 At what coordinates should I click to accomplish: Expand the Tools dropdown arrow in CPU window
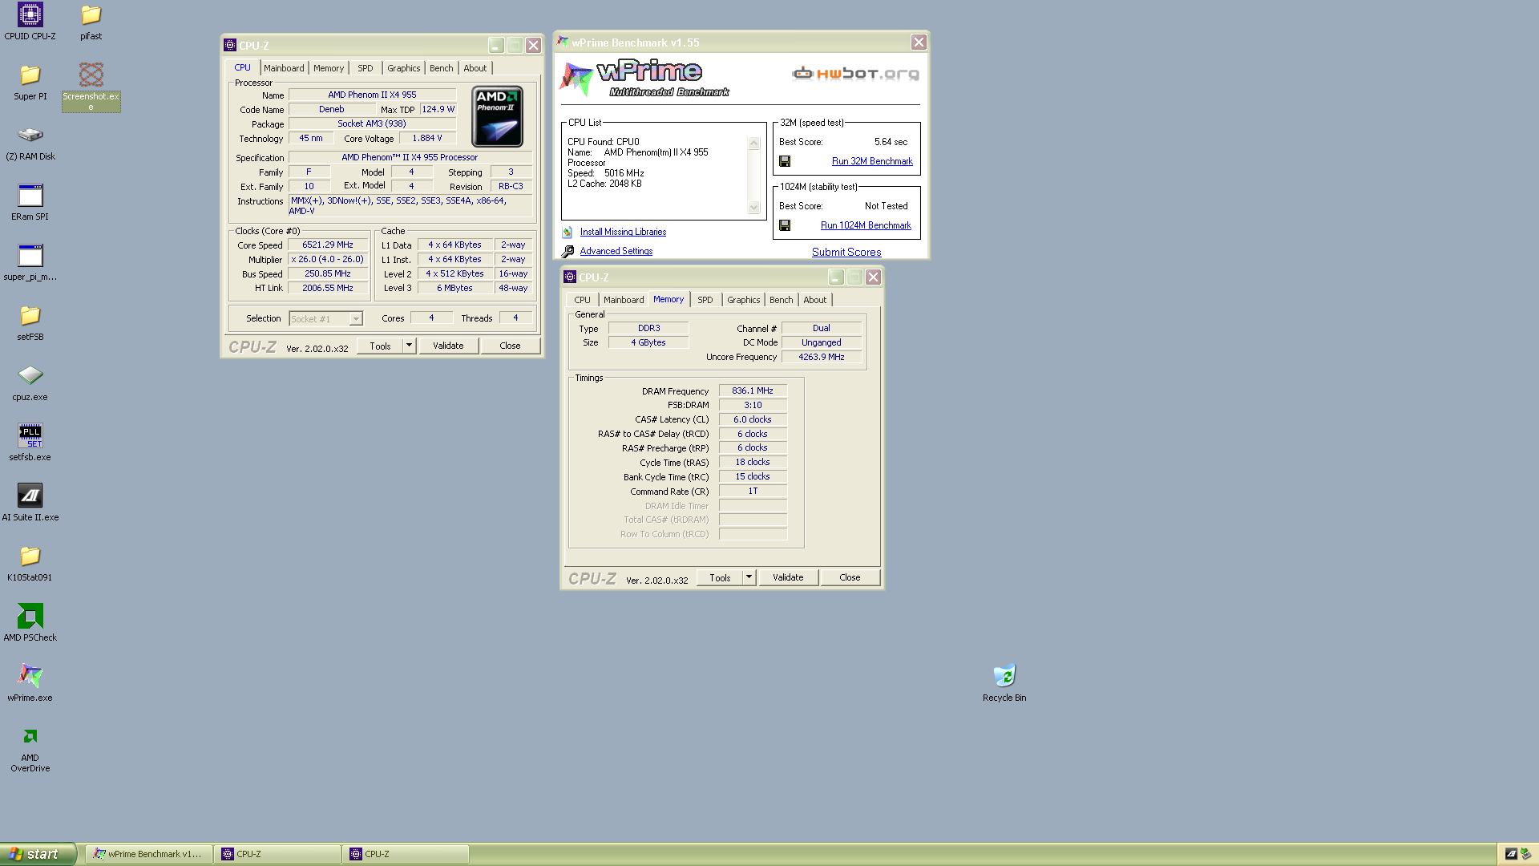tap(409, 346)
